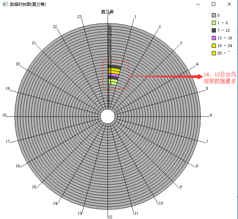Screen dimensions: 238x219
Task: Click hour label 21 on the clock rim
Action: coord(34,43)
